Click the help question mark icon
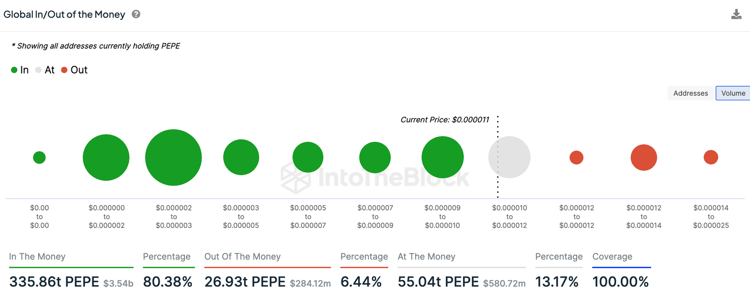Image resolution: width=750 pixels, height=300 pixels. 136,14
